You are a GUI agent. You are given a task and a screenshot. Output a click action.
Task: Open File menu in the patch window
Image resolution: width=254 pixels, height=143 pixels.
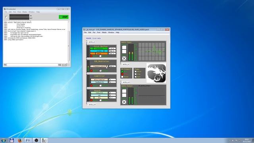tap(85, 33)
